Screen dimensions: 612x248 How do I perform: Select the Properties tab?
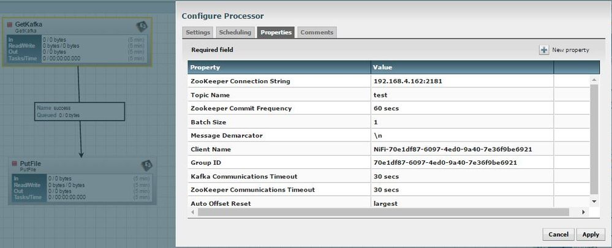[276, 32]
